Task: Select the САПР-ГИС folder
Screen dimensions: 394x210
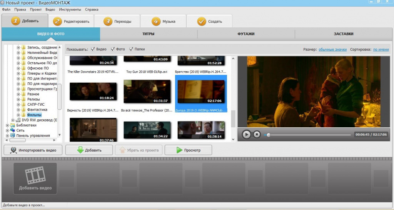Action: pyautogui.click(x=36, y=105)
